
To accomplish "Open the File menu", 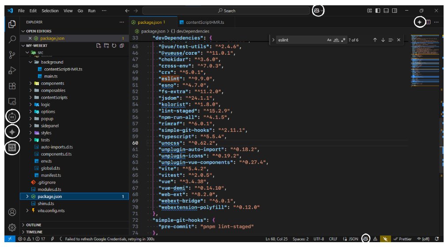I will tap(22, 11).
